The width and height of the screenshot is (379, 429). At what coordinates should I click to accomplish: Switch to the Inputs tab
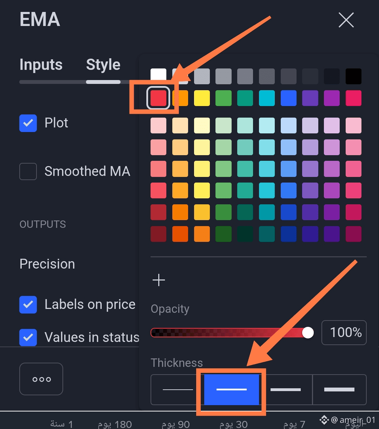pyautogui.click(x=41, y=65)
